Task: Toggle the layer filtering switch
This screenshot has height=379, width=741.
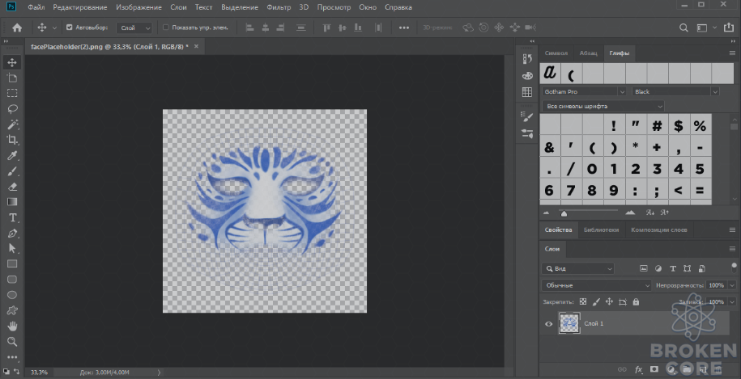Action: 734,267
